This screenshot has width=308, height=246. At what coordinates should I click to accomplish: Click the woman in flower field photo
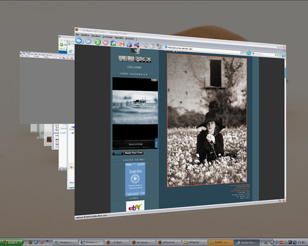(x=207, y=120)
